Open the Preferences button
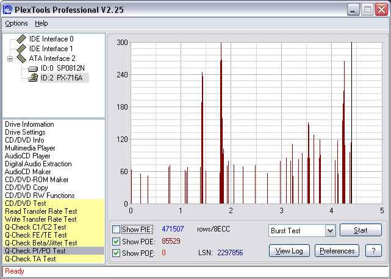Image resolution: width=391 pixels, height=279 pixels. (x=337, y=251)
